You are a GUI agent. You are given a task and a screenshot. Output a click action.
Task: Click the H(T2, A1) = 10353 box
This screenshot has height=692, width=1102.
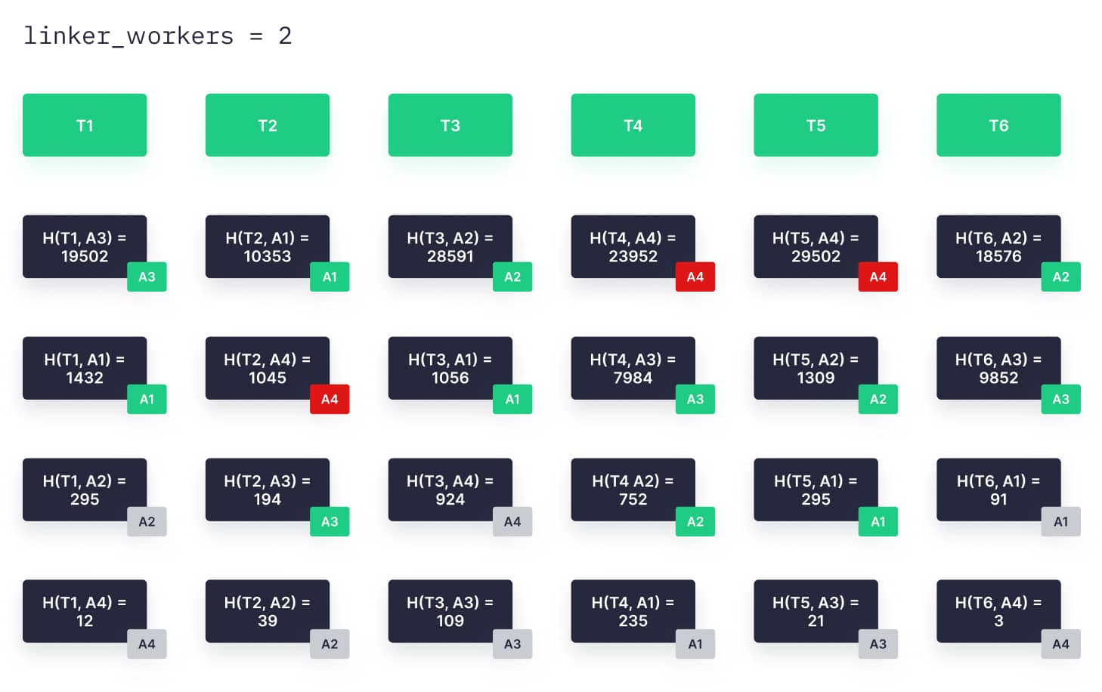click(x=267, y=246)
